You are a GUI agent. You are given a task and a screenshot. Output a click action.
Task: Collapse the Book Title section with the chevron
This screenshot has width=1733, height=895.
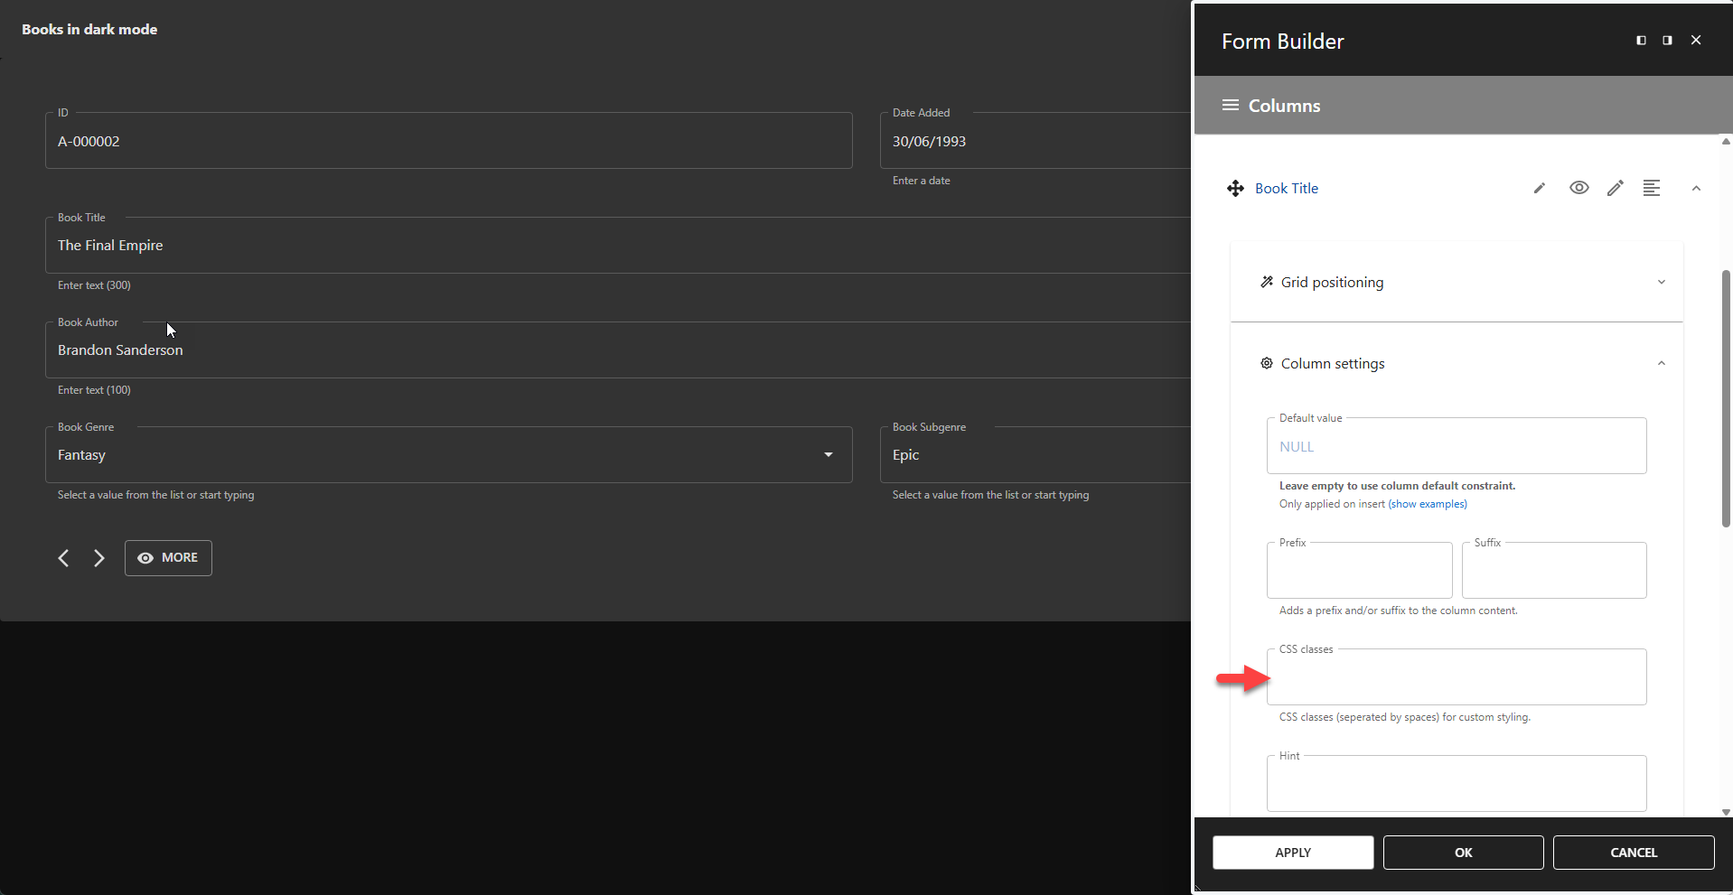[1696, 188]
